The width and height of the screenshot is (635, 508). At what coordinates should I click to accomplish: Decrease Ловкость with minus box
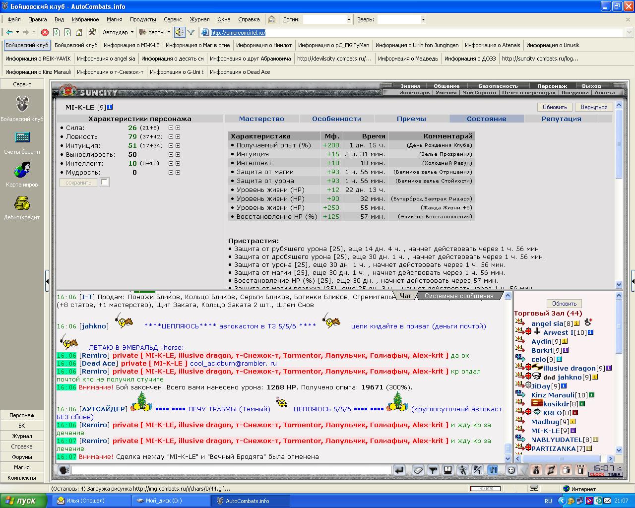click(x=171, y=137)
